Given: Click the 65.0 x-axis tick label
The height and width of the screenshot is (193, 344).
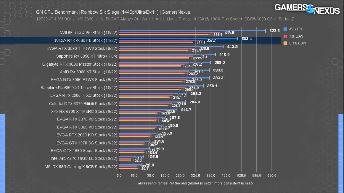Looking at the screenshot, I should tap(134, 176).
